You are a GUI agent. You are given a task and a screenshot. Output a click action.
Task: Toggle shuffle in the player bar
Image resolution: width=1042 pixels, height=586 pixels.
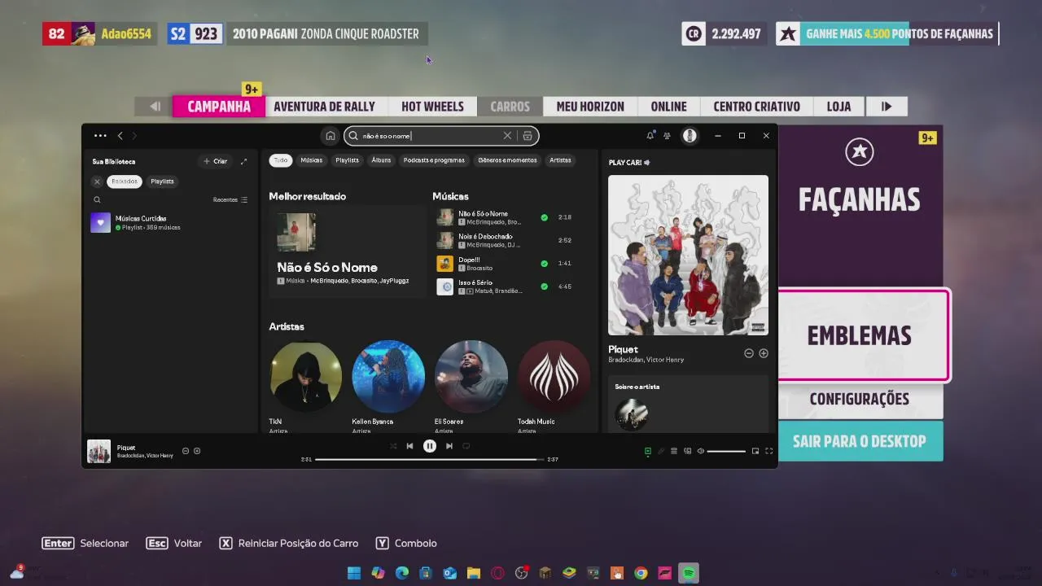[393, 446]
